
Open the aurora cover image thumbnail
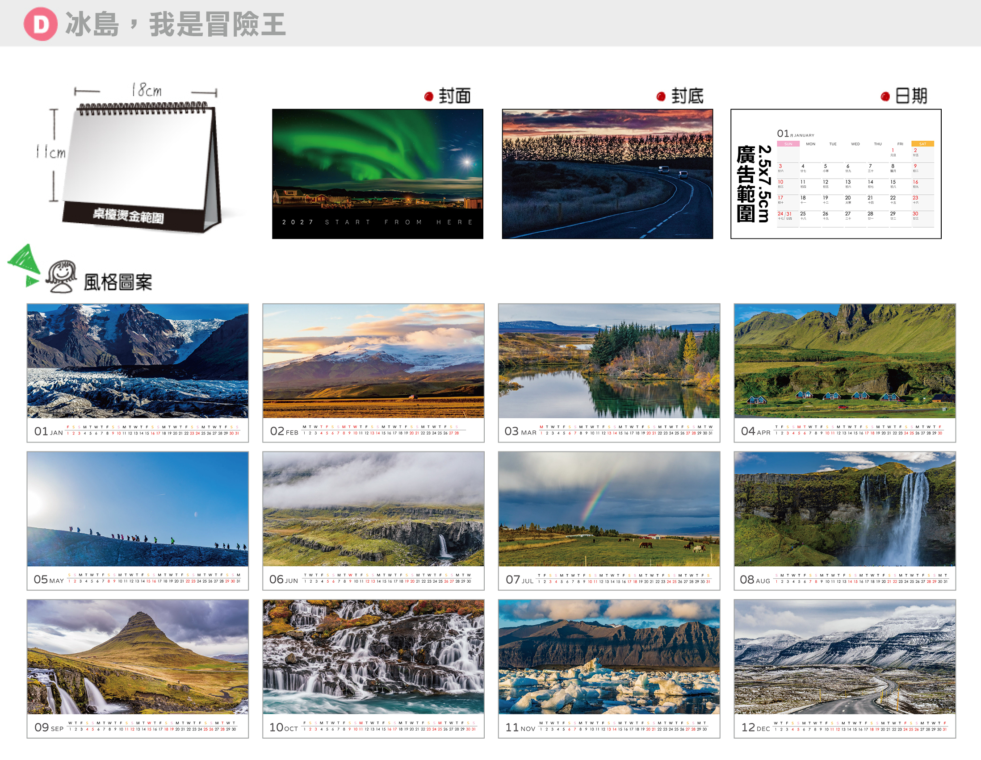[x=378, y=174]
